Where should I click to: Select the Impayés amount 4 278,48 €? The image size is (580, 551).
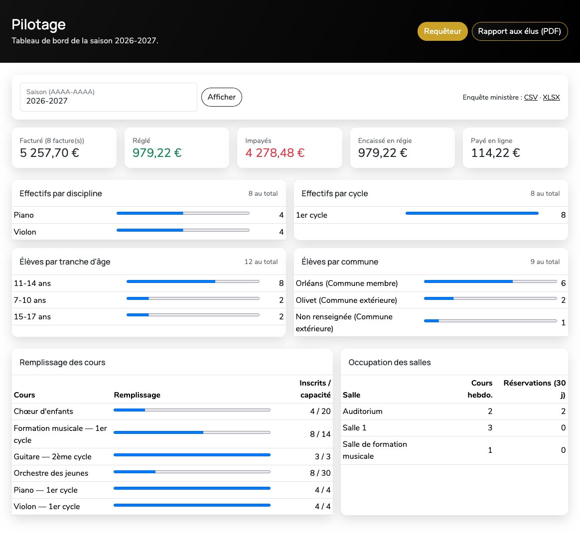[x=275, y=153]
